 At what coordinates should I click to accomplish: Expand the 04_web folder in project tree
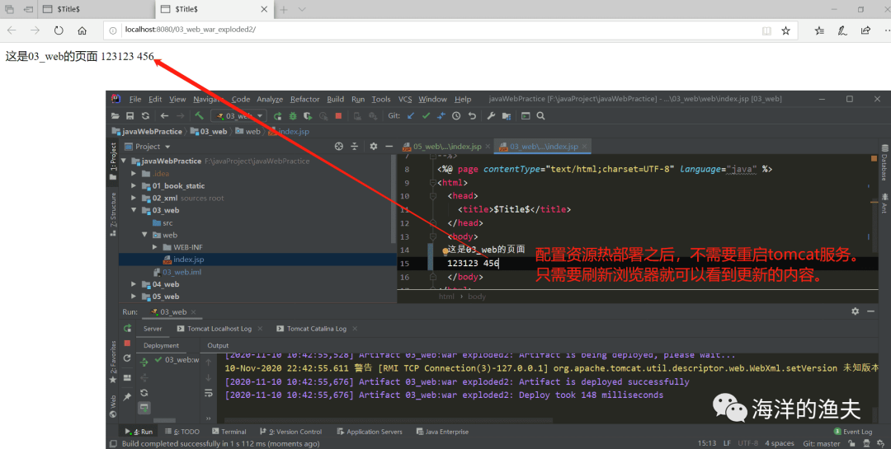point(134,284)
